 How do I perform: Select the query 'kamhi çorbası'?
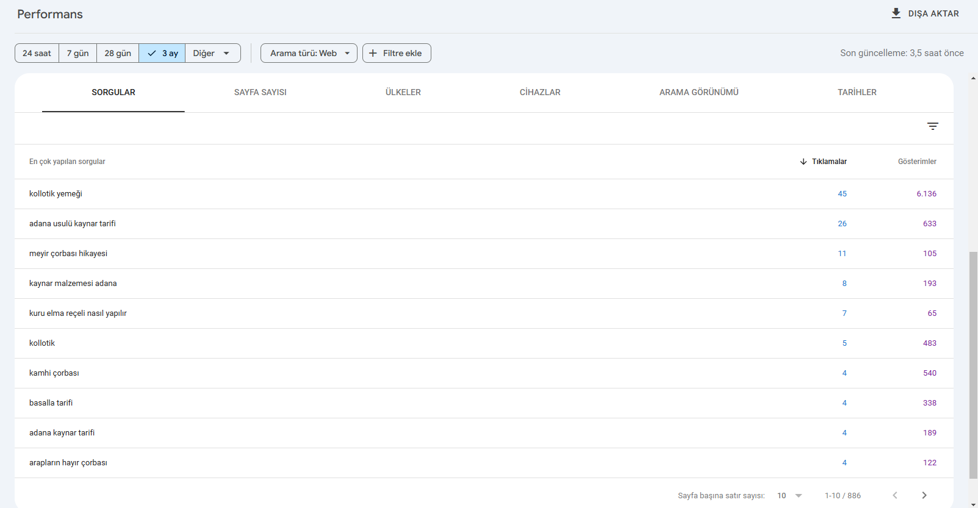(54, 373)
